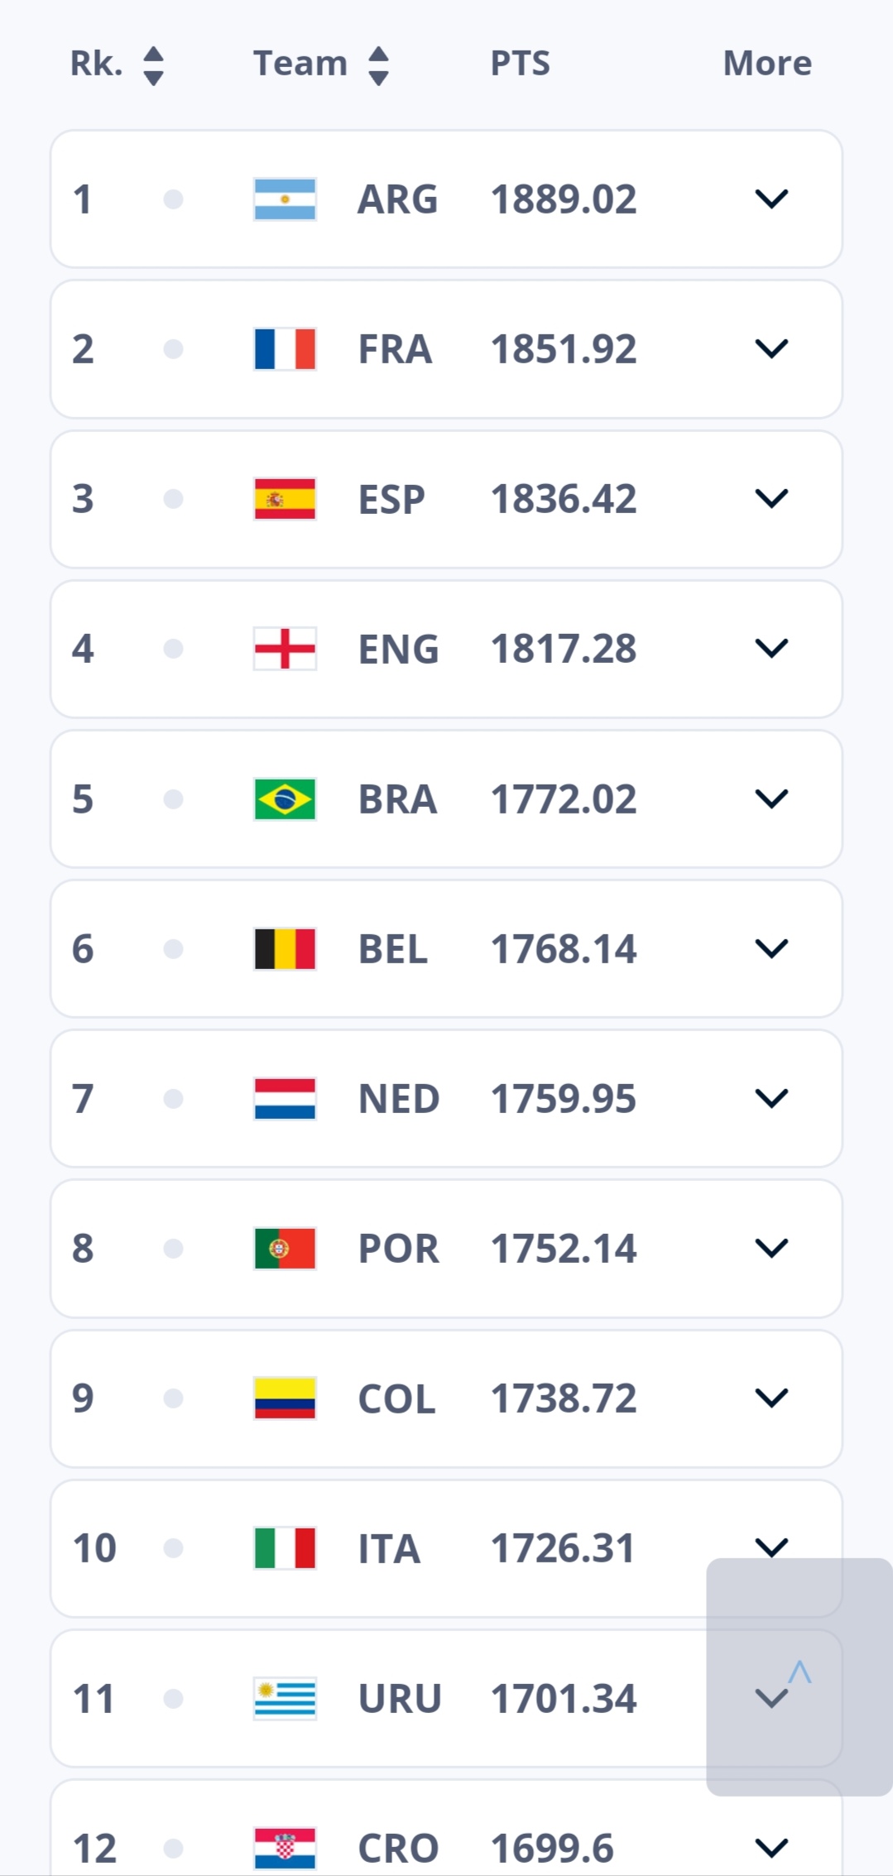The width and height of the screenshot is (893, 1876).
Task: Expand the BEL row chevron
Action: [x=771, y=949]
